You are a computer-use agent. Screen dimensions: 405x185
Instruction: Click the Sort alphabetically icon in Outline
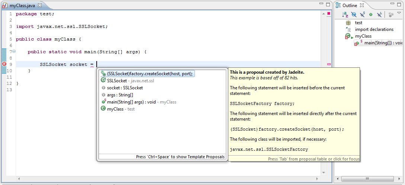click(x=345, y=15)
